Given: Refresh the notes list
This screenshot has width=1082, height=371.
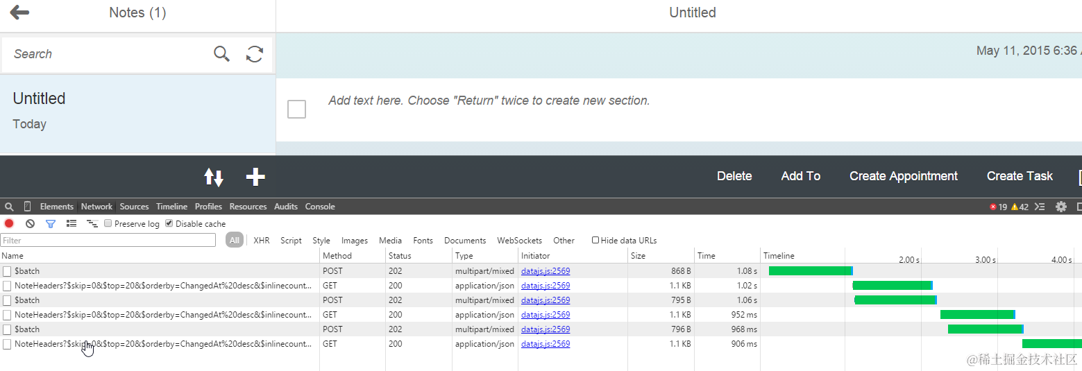Looking at the screenshot, I should (x=255, y=54).
